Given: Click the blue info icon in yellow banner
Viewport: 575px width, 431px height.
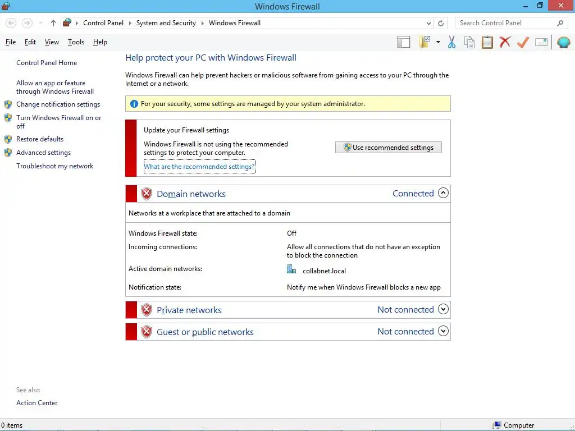Looking at the screenshot, I should click(x=134, y=104).
